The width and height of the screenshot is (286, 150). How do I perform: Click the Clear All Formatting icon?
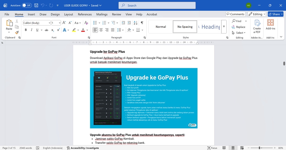86,23
